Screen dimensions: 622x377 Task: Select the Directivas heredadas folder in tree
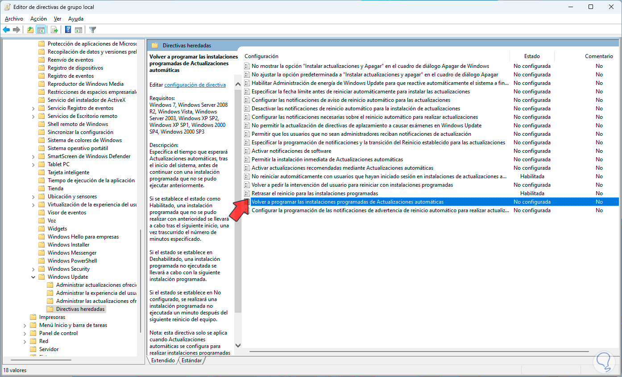(x=80, y=309)
